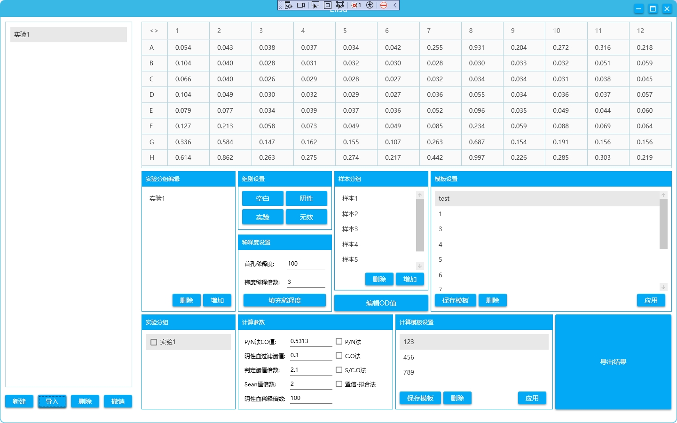
Task: Enable the C.O法 checkbox
Action: (339, 355)
